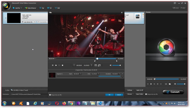Start conversion with Convert
The height and width of the screenshot is (108, 190).
pos(173,92)
